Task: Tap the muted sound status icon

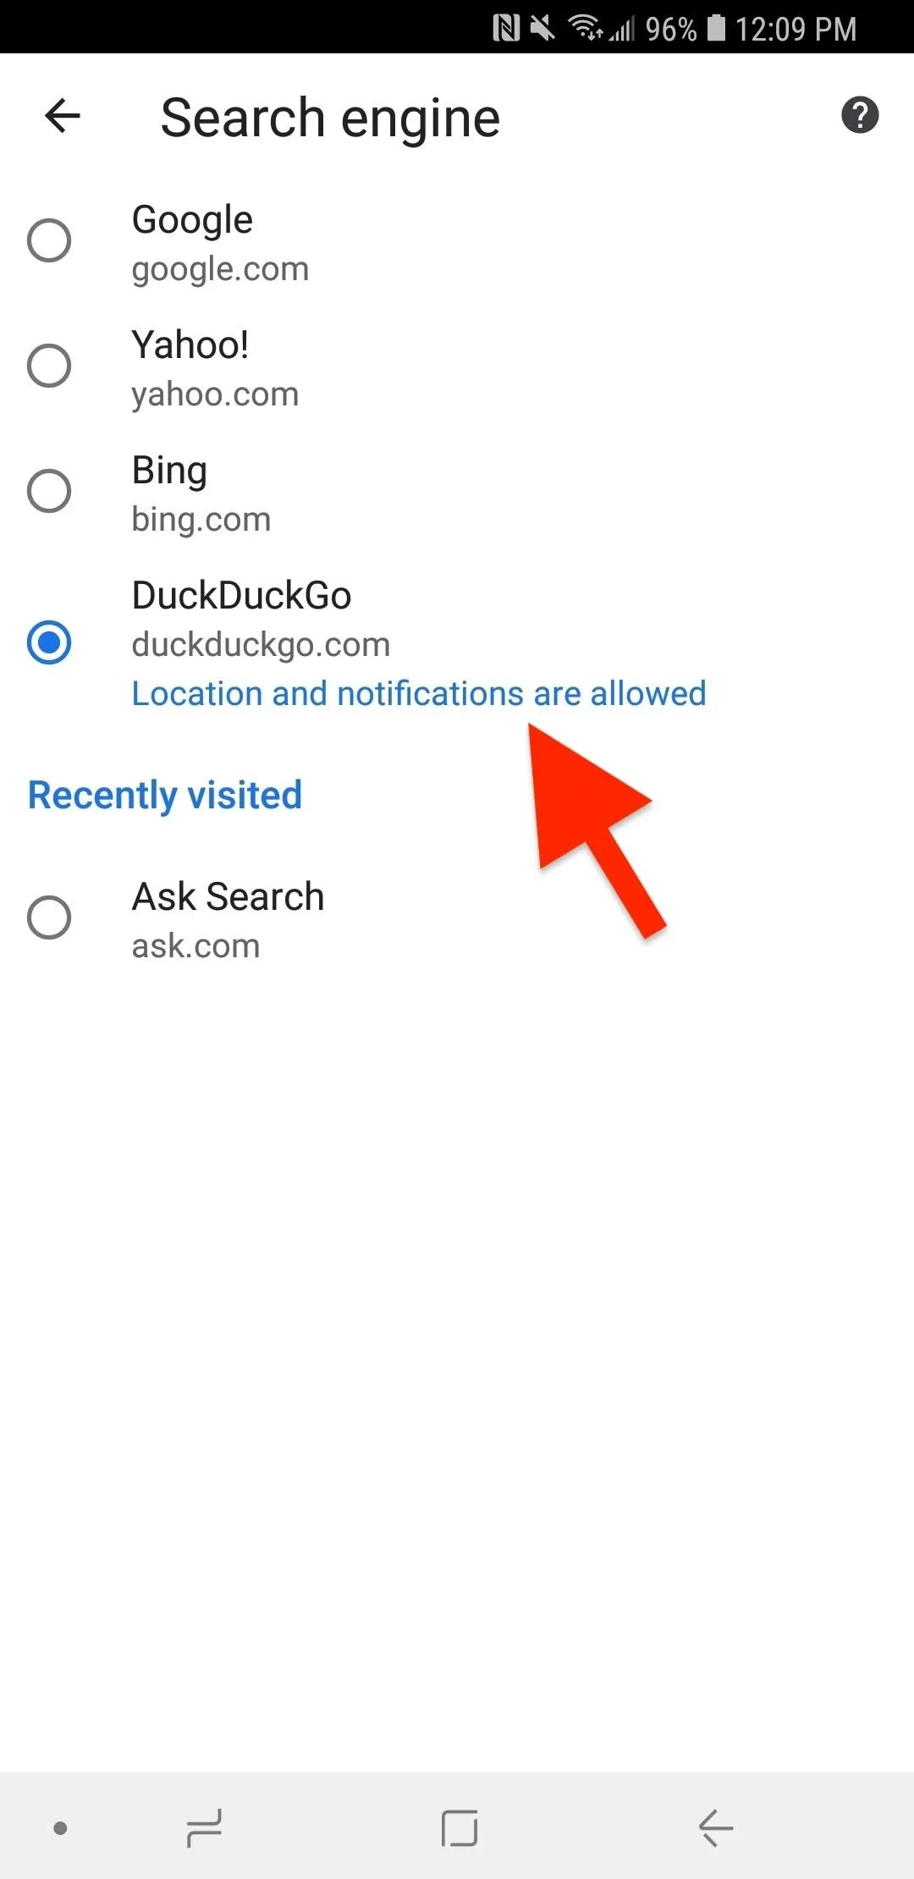Action: coord(542,29)
